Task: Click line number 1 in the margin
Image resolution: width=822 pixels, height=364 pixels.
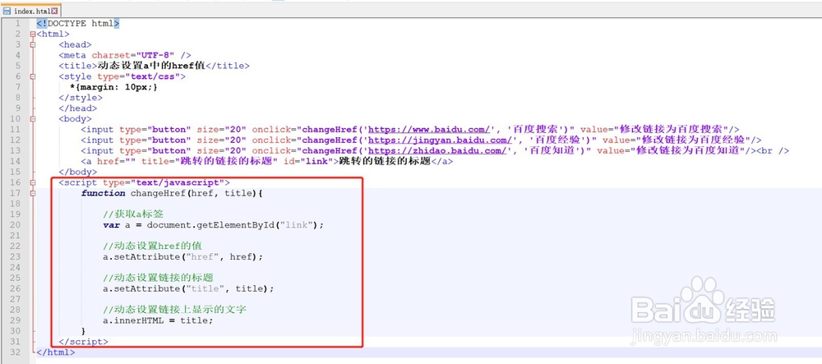Action: pos(18,24)
